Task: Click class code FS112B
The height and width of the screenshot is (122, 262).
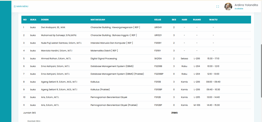Action: [x=158, y=97]
